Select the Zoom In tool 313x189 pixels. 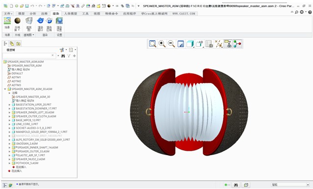coord(162,44)
